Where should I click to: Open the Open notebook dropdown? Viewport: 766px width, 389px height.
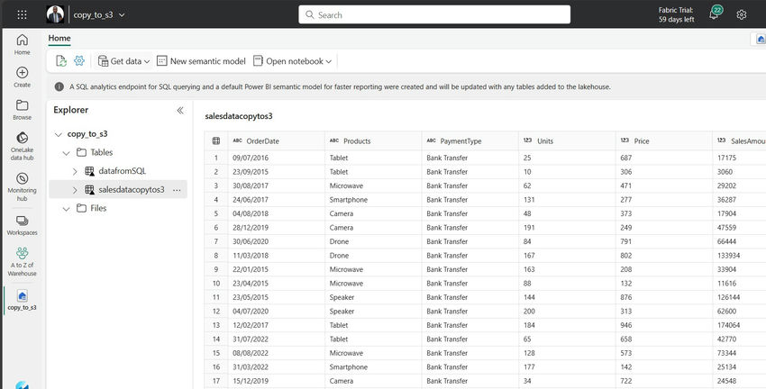pyautogui.click(x=292, y=61)
